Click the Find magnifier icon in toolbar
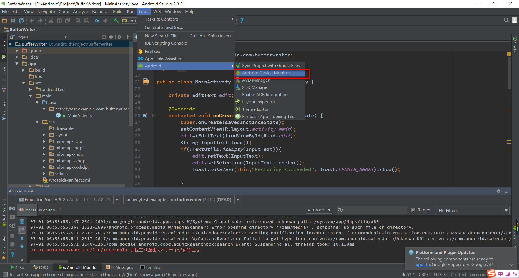Image resolution: width=519 pixels, height=278 pixels. [x=78, y=21]
